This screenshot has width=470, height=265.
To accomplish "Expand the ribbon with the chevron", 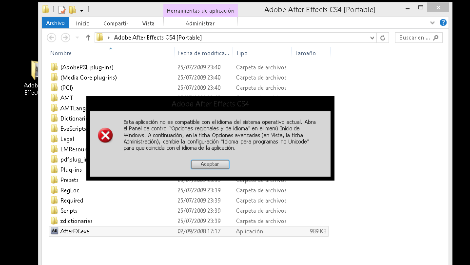I will (432, 22).
